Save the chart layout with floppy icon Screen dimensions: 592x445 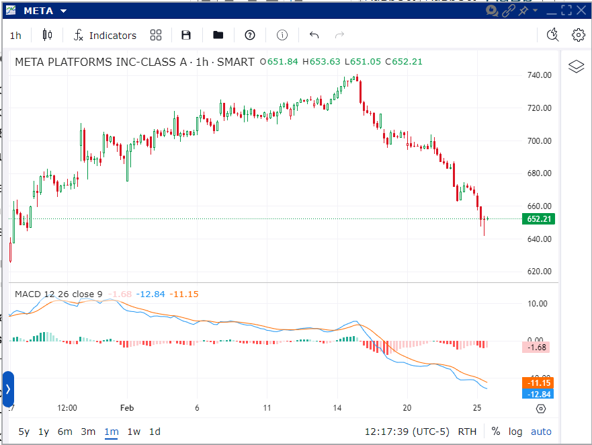click(x=186, y=35)
